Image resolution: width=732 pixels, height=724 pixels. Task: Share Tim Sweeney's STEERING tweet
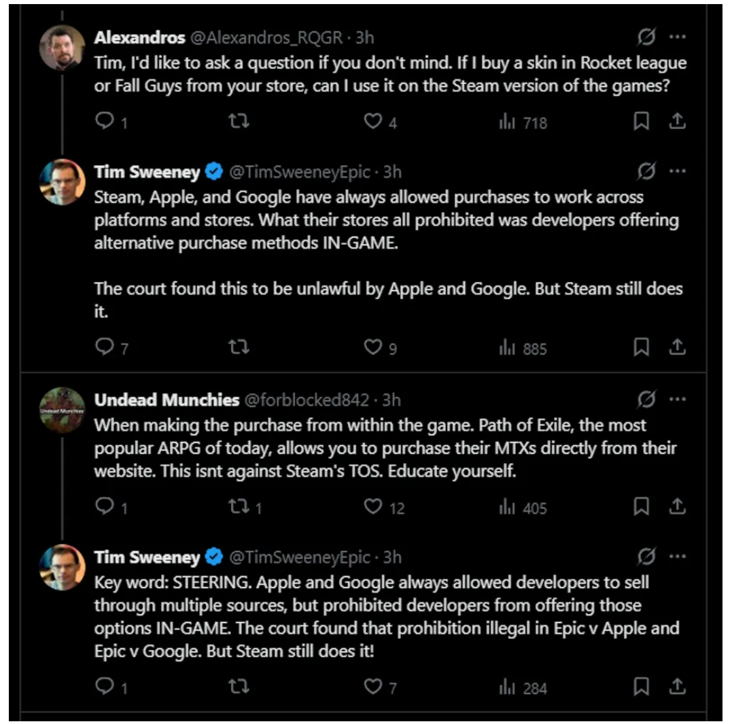pos(677,687)
